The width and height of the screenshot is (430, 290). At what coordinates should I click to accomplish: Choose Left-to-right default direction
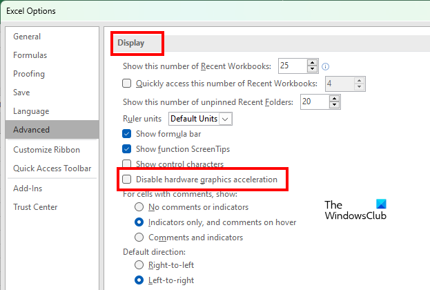pos(139,280)
